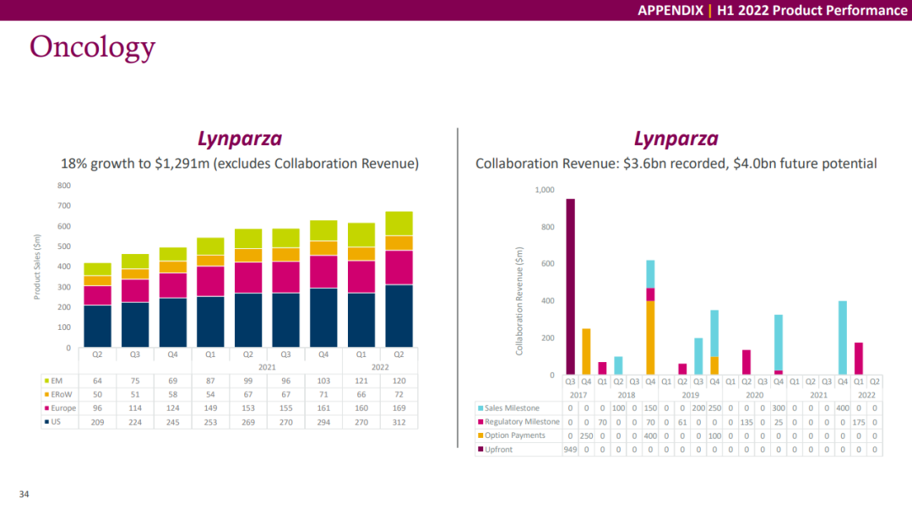This screenshot has height=508, width=912.
Task: Click the Europe legend pink swatch
Action: pos(45,408)
